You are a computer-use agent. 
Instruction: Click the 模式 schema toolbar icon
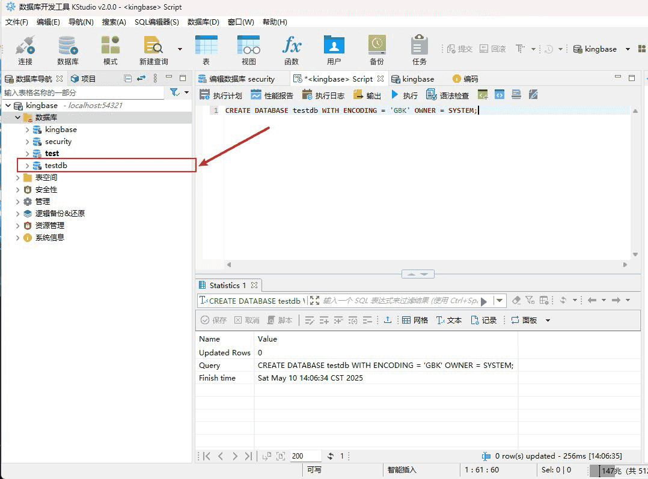click(x=111, y=50)
